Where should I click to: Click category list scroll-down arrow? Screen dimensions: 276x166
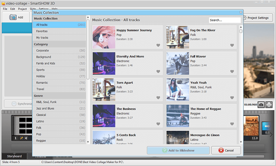coord(88,142)
